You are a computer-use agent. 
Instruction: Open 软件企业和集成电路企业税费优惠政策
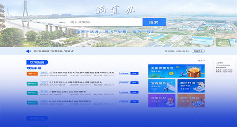(x=70, y=101)
